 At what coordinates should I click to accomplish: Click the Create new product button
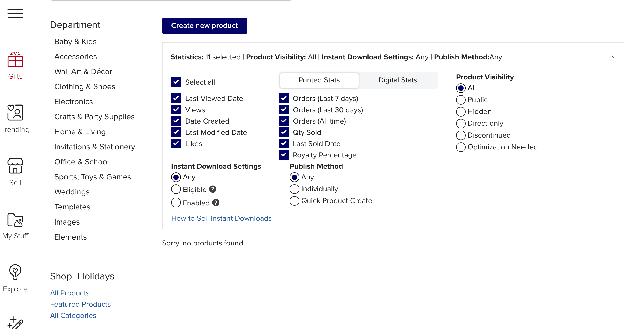click(205, 26)
